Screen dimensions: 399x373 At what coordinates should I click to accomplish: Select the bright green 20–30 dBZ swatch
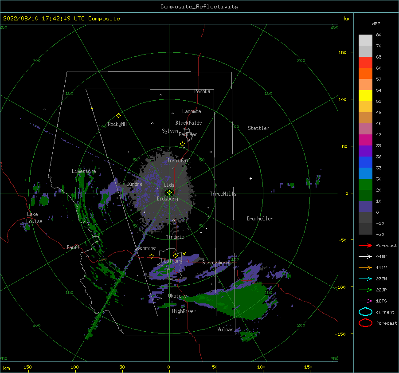point(365,185)
